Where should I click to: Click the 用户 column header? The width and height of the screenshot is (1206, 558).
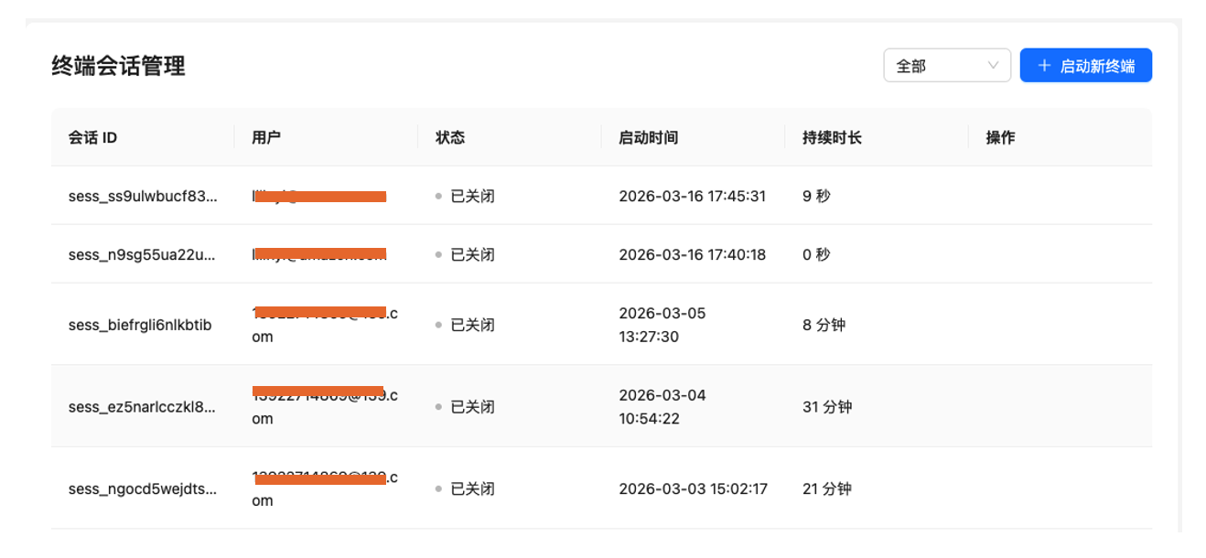(266, 138)
